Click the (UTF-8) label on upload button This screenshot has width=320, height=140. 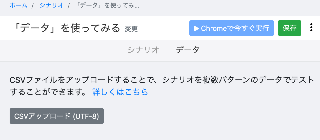tap(86, 116)
